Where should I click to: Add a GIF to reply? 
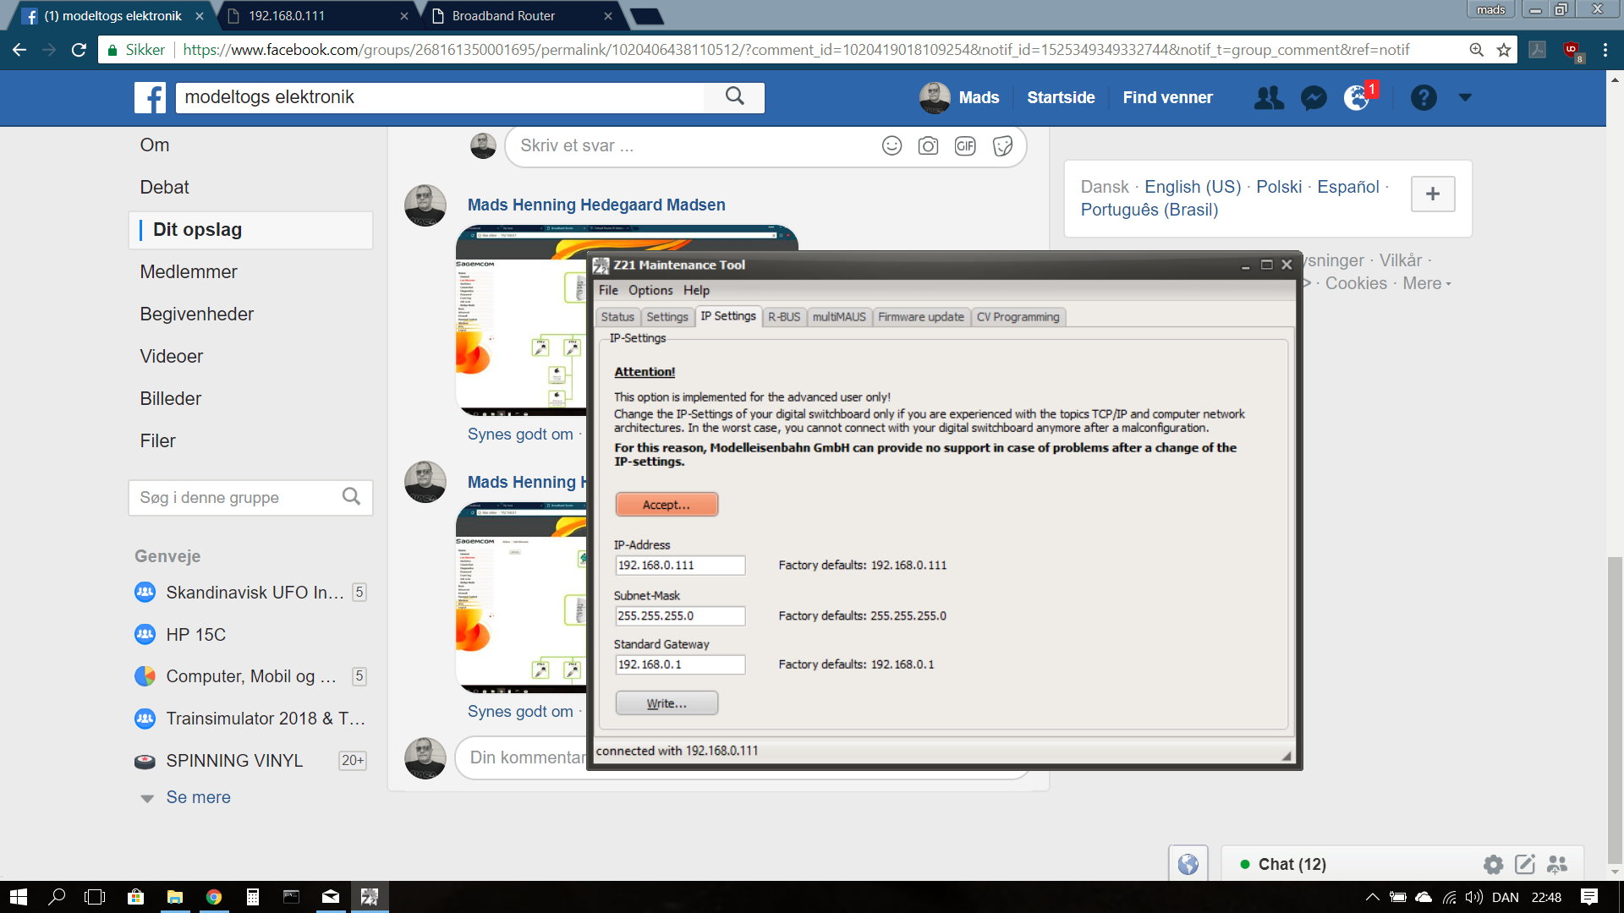(965, 145)
